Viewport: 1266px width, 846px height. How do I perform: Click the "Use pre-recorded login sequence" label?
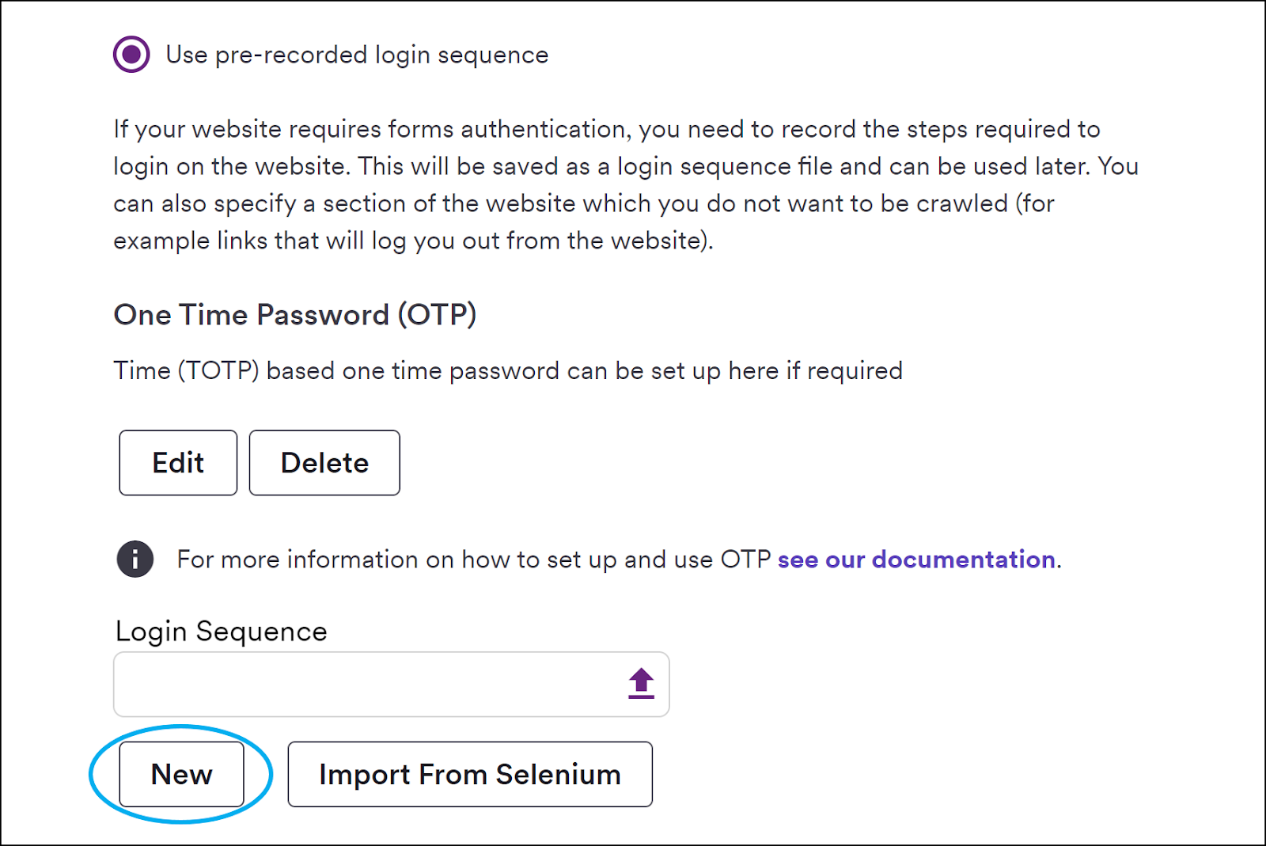(x=357, y=55)
